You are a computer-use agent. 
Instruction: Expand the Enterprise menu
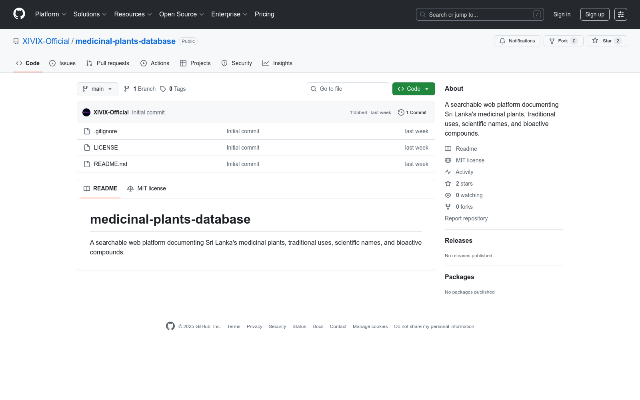click(x=229, y=14)
